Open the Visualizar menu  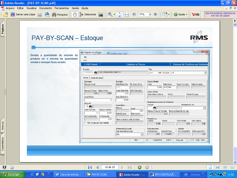[31, 8]
